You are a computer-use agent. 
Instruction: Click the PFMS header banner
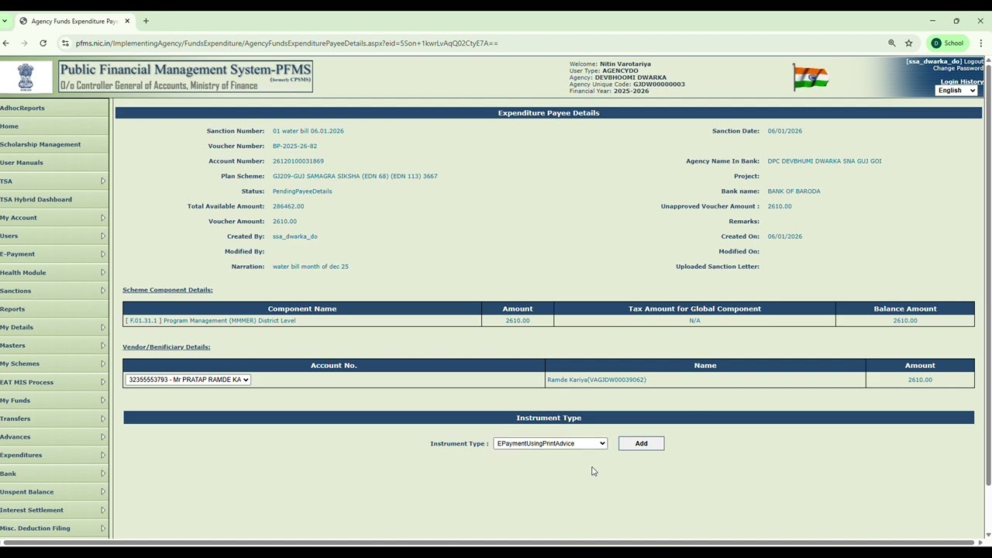pyautogui.click(x=186, y=77)
